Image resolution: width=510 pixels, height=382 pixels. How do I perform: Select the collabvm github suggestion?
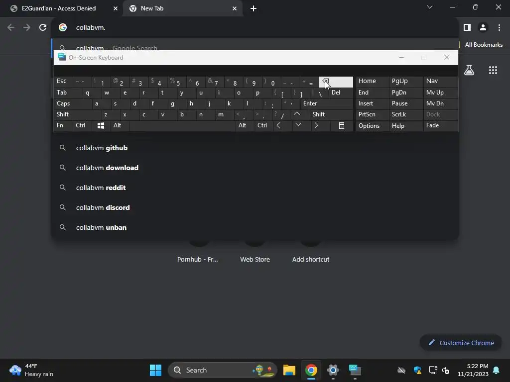click(x=255, y=148)
